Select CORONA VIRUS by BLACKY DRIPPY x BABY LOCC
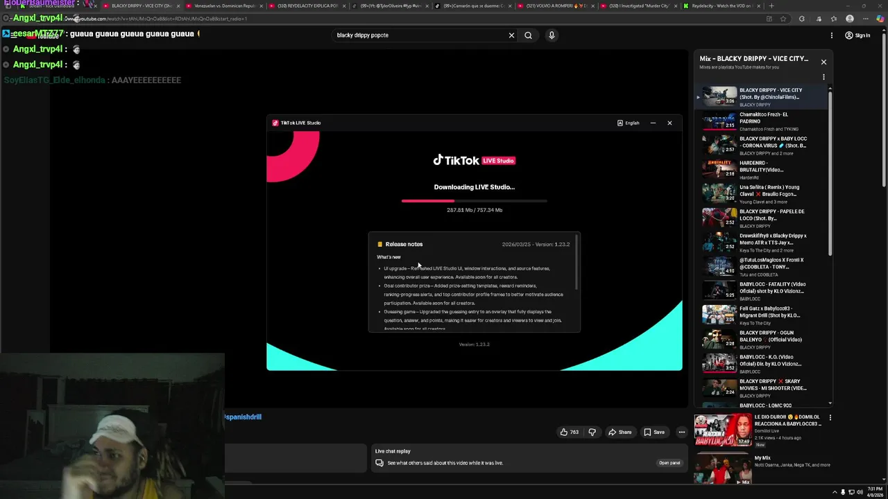This screenshot has width=888, height=499. click(x=762, y=146)
